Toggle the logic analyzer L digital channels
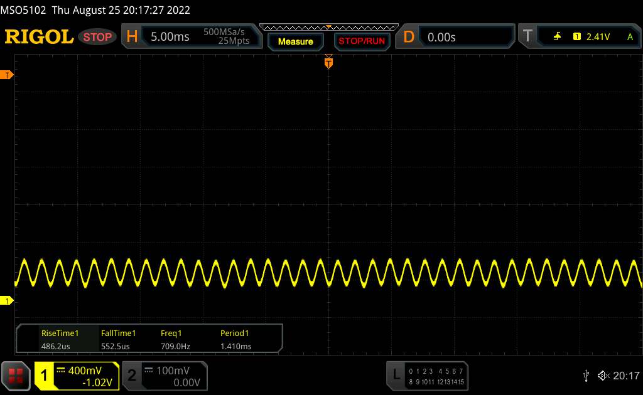Screen dimensions: 643x395 [428, 376]
